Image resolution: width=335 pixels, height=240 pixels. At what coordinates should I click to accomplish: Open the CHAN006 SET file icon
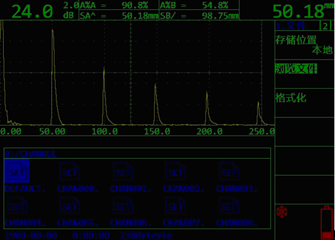click(122, 206)
